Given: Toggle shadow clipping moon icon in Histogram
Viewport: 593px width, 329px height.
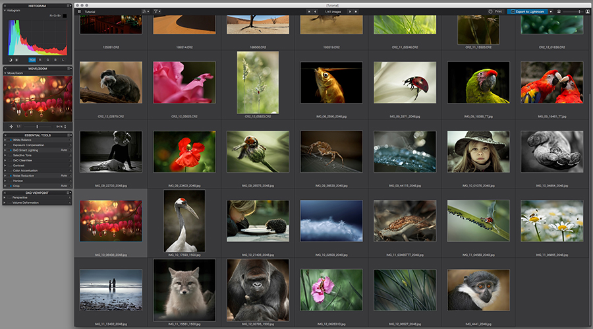Looking at the screenshot, I should pos(11,60).
